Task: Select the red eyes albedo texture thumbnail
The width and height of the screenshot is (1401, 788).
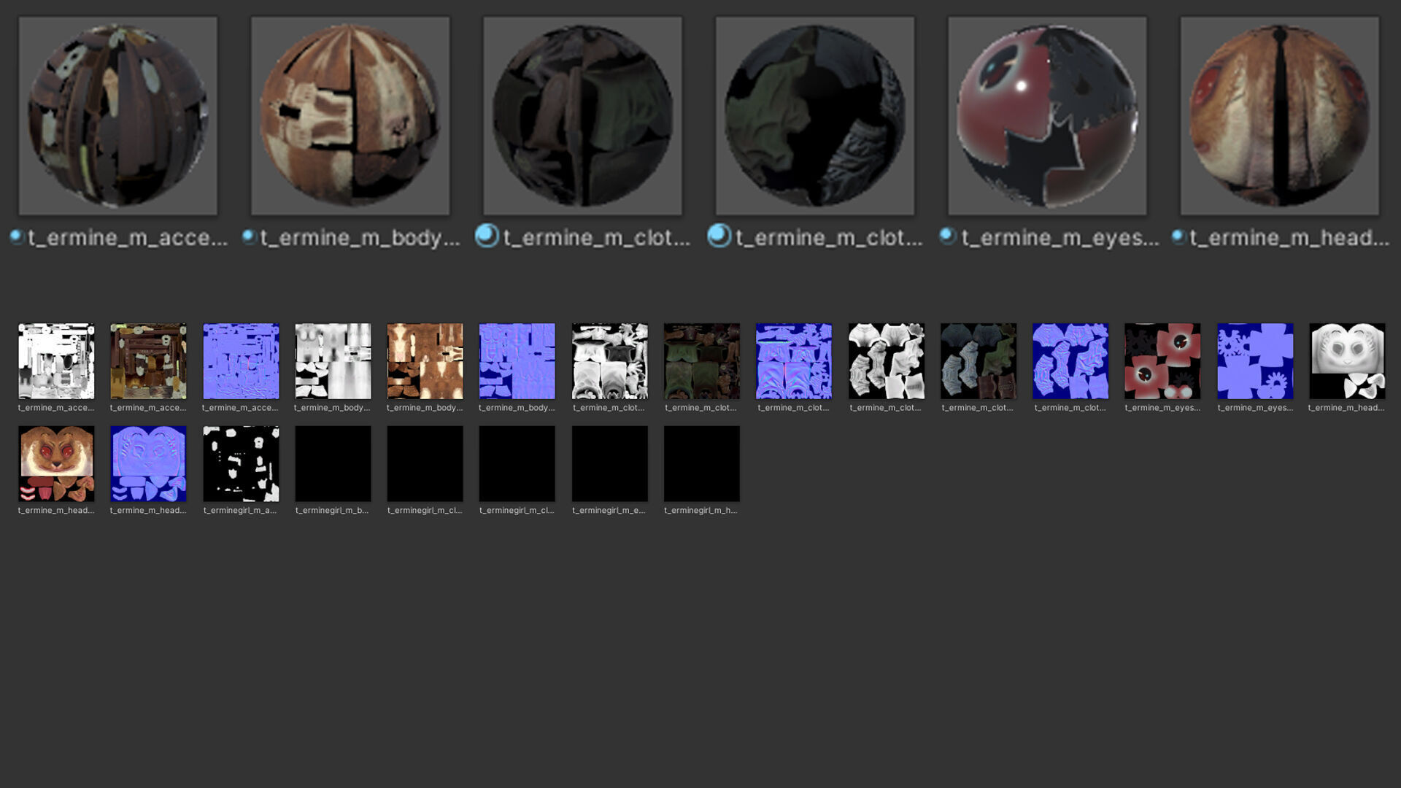Action: [x=1162, y=361]
